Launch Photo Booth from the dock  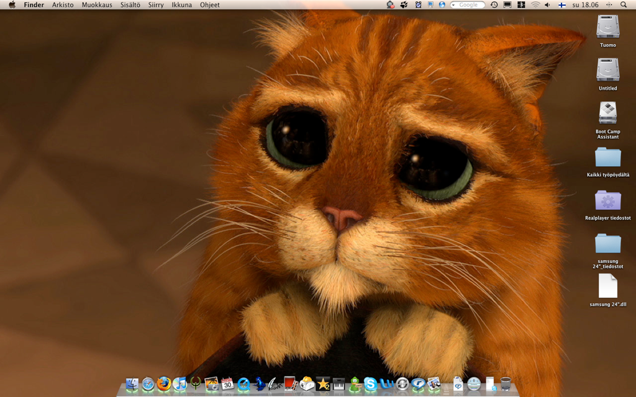pyautogui.click(x=291, y=383)
